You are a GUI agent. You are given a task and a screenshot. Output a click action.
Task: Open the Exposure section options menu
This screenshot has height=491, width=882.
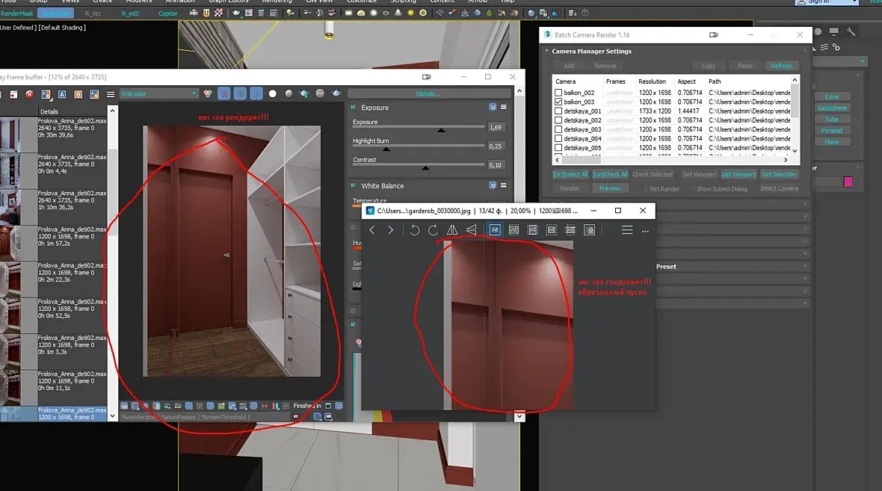click(x=504, y=107)
